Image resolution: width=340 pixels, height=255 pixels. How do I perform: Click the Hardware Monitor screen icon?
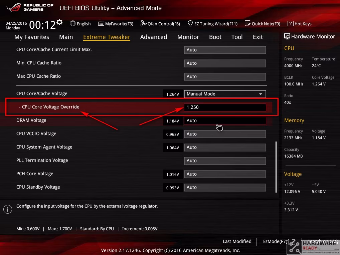287,36
